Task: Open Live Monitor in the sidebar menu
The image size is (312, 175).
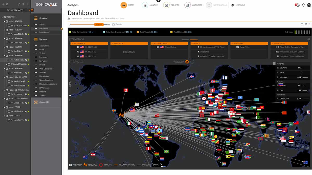Action: click(x=44, y=32)
